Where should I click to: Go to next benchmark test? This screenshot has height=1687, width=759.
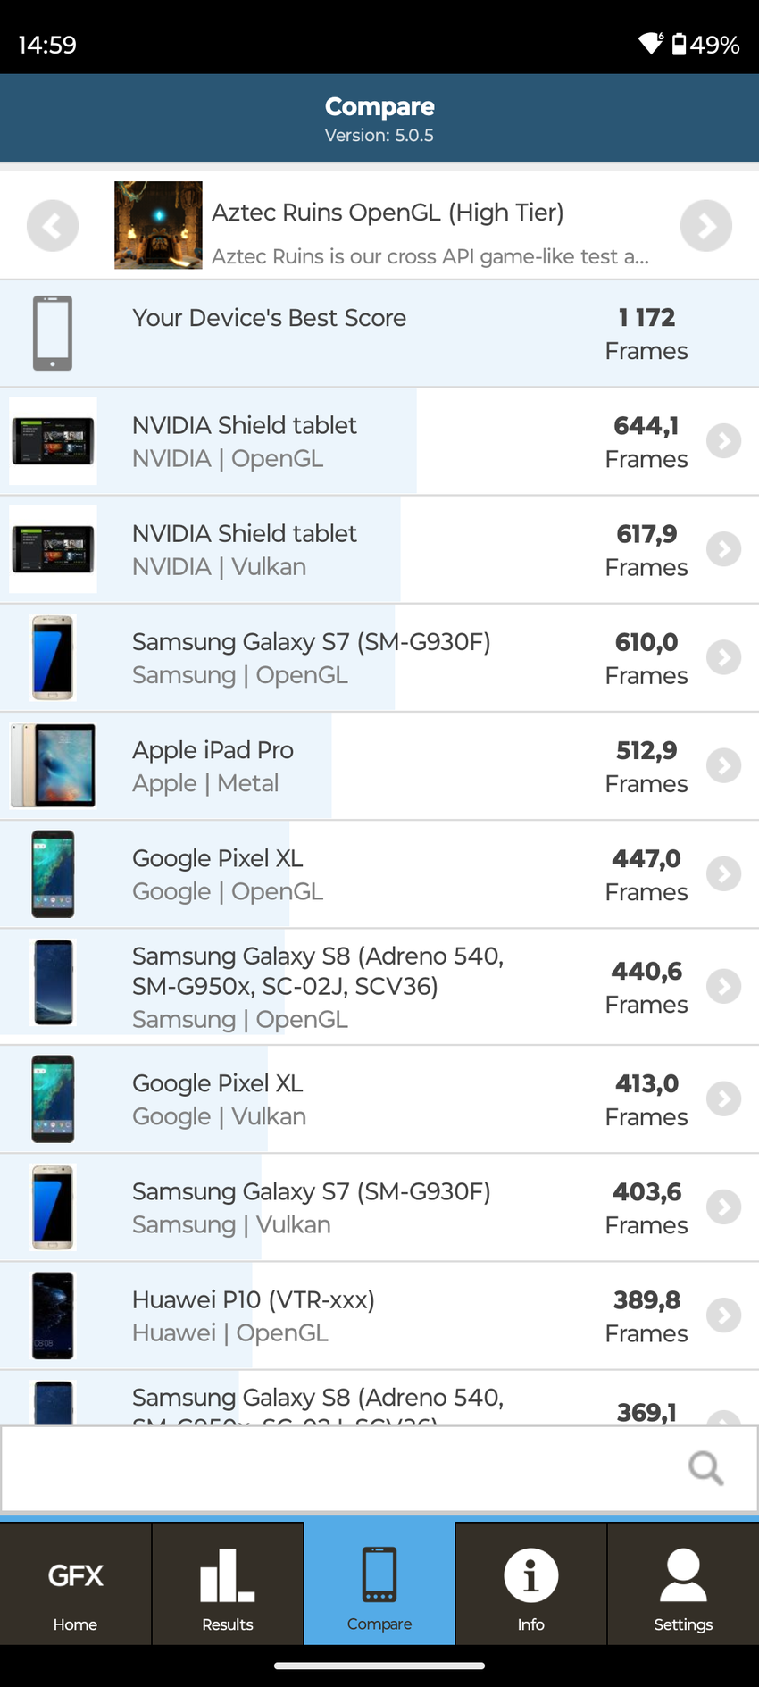705,226
